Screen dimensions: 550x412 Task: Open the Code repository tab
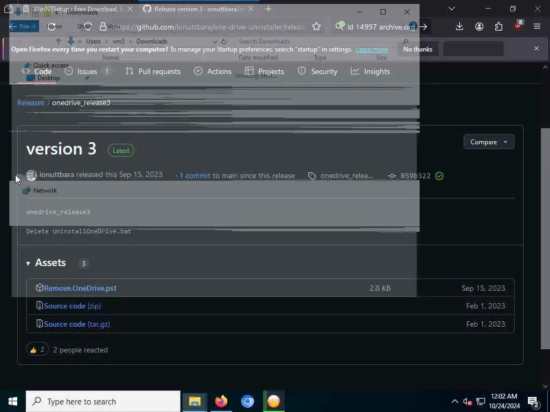(x=37, y=71)
